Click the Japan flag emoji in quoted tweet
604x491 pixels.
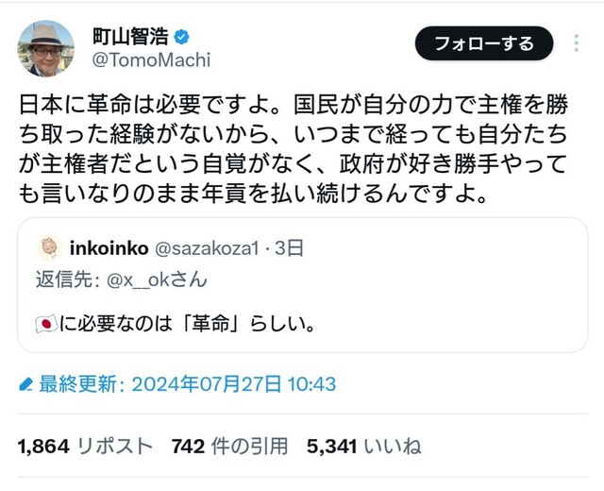coord(46,323)
